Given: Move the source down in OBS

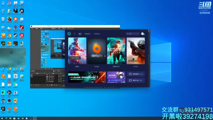Looking at the screenshot, I should (x=56, y=85).
